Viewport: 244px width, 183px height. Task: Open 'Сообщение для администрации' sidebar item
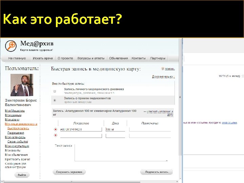pyautogui.click(x=15, y=165)
